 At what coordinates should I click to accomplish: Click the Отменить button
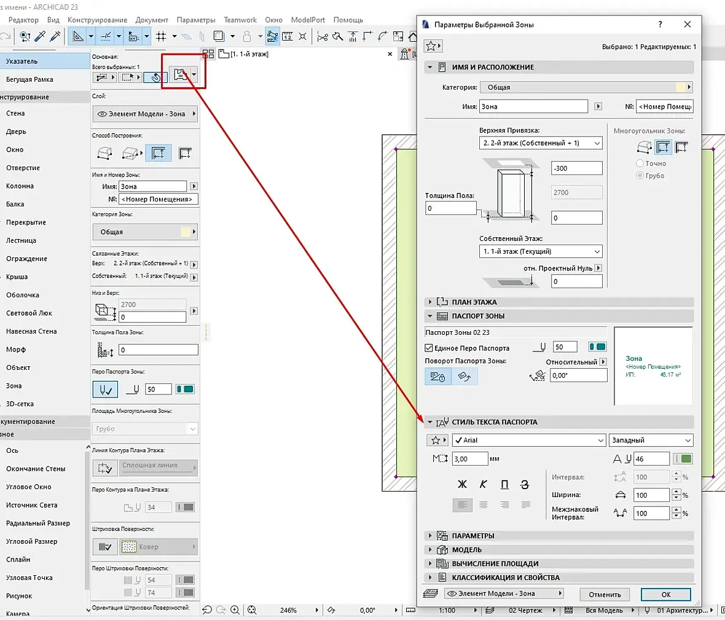(605, 595)
